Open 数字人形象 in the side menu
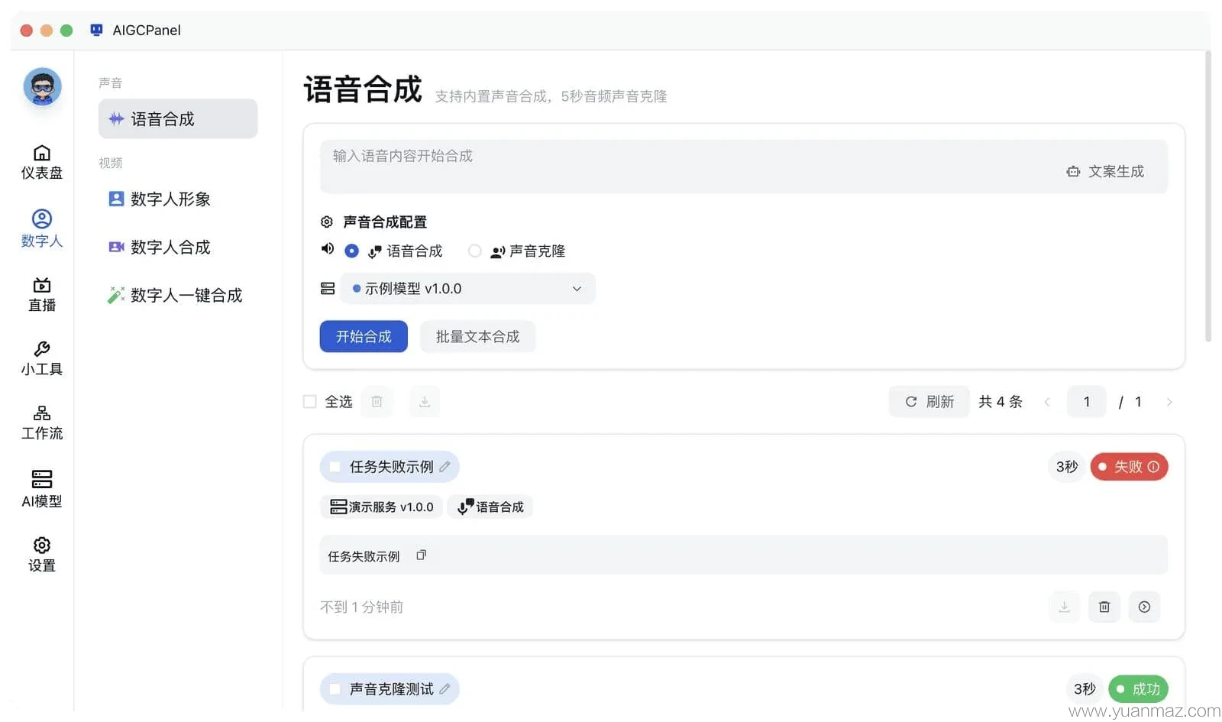This screenshot has height=722, width=1222. coord(178,199)
